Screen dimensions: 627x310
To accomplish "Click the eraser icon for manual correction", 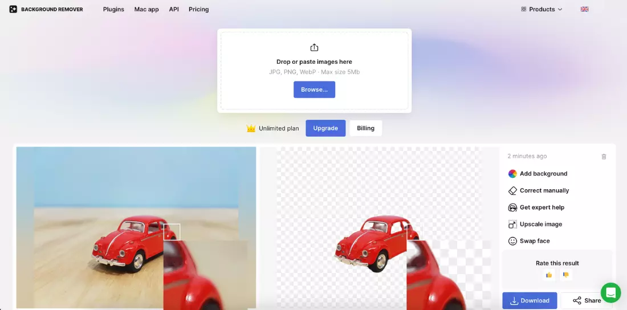I will click(x=512, y=190).
